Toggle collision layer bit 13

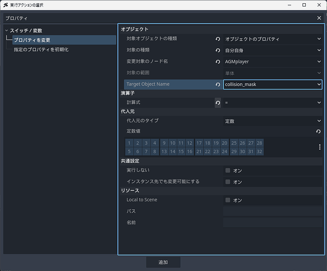click(165, 152)
